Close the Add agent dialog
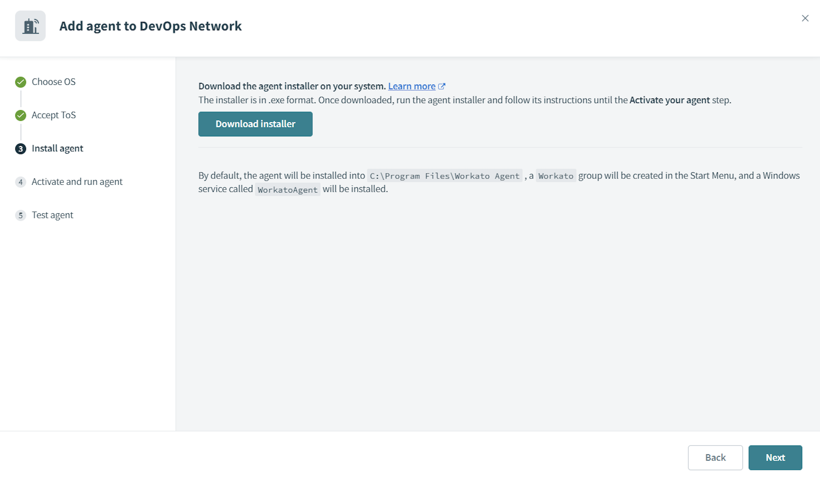 coord(805,18)
